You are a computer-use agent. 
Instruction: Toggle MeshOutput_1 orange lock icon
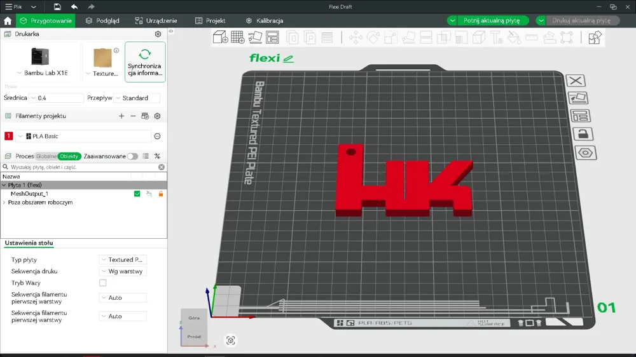coord(161,194)
